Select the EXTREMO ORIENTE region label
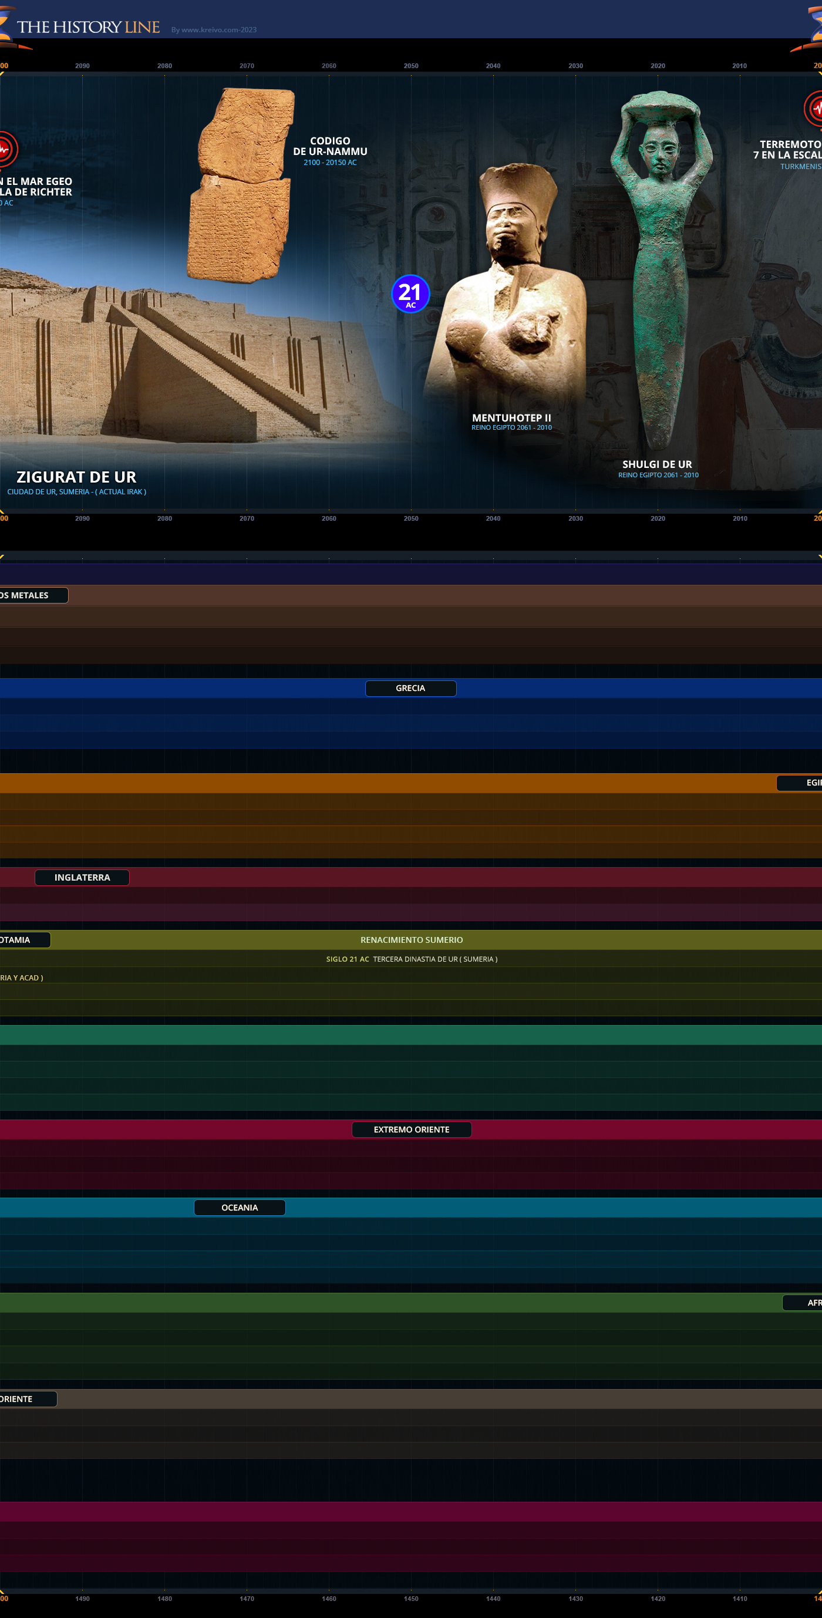Viewport: 822px width, 1618px height. (x=412, y=1130)
